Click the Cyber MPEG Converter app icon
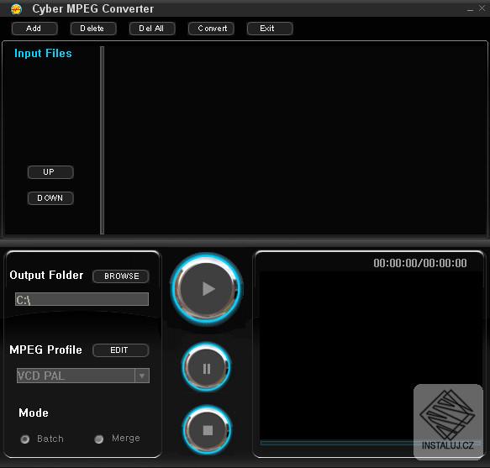 tap(16, 9)
